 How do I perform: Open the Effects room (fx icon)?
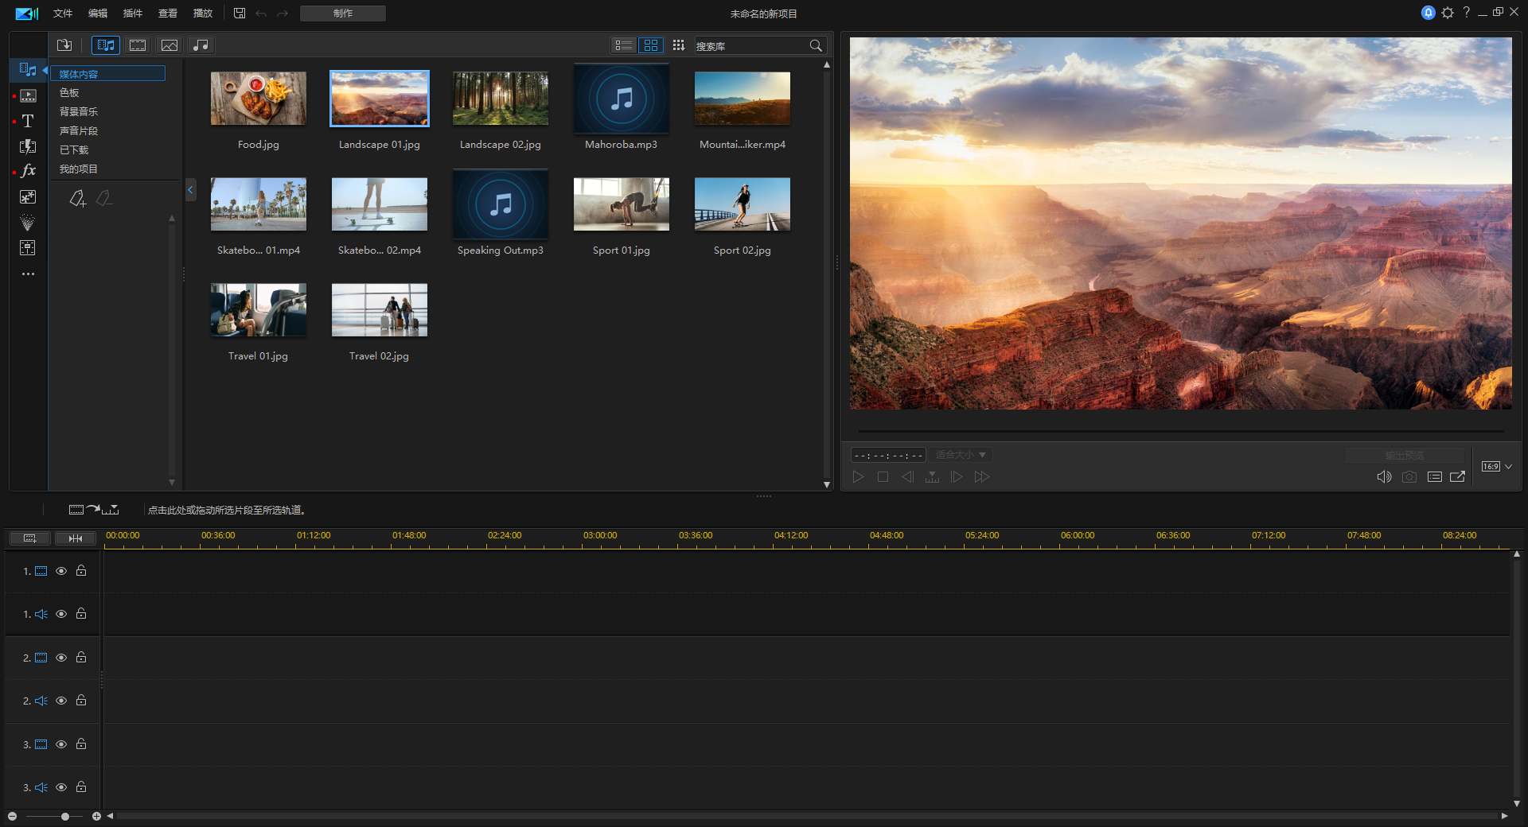tap(28, 171)
